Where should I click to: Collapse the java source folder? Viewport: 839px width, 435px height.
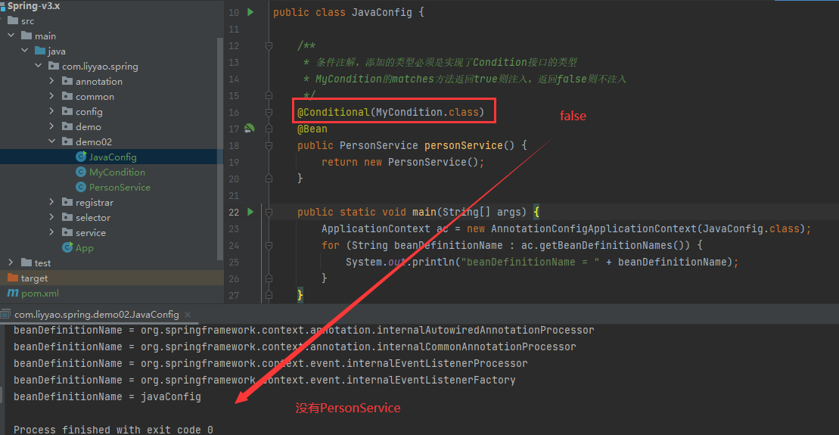25,50
